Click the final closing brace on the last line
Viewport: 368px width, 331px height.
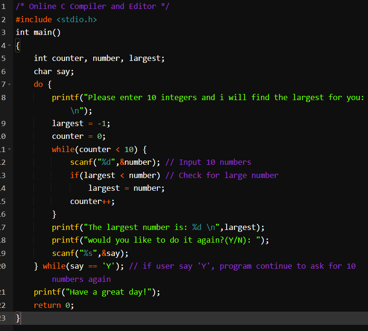coord(18,318)
